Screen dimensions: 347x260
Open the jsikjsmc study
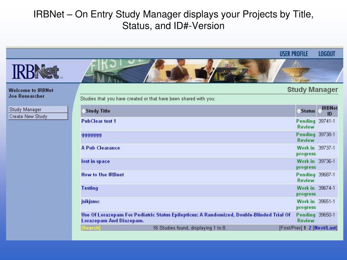click(90, 202)
